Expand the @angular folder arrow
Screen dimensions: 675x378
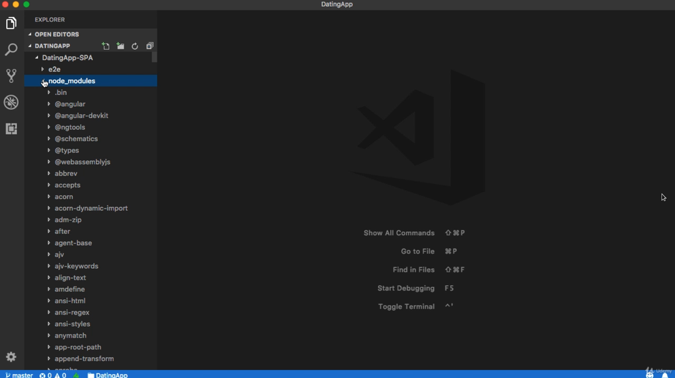(49, 104)
